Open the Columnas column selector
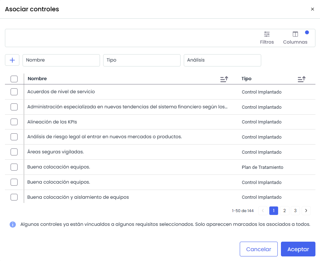This screenshot has height=261, width=320. click(295, 38)
